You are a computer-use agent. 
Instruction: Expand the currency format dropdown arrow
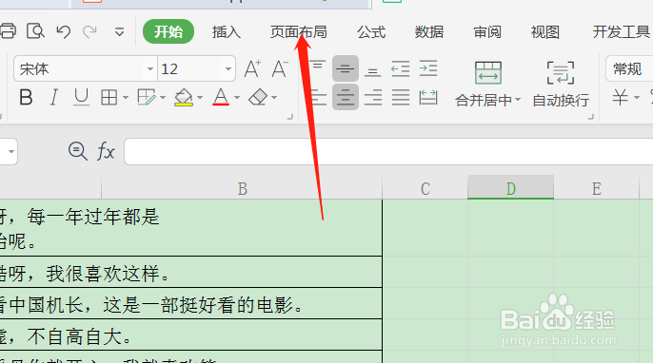click(636, 98)
